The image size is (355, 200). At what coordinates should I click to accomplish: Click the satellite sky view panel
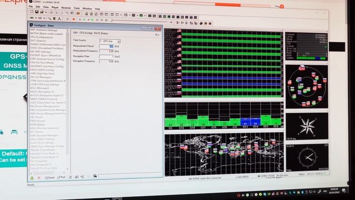click(x=307, y=87)
